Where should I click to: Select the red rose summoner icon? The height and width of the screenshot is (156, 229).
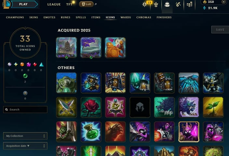pos(91,107)
